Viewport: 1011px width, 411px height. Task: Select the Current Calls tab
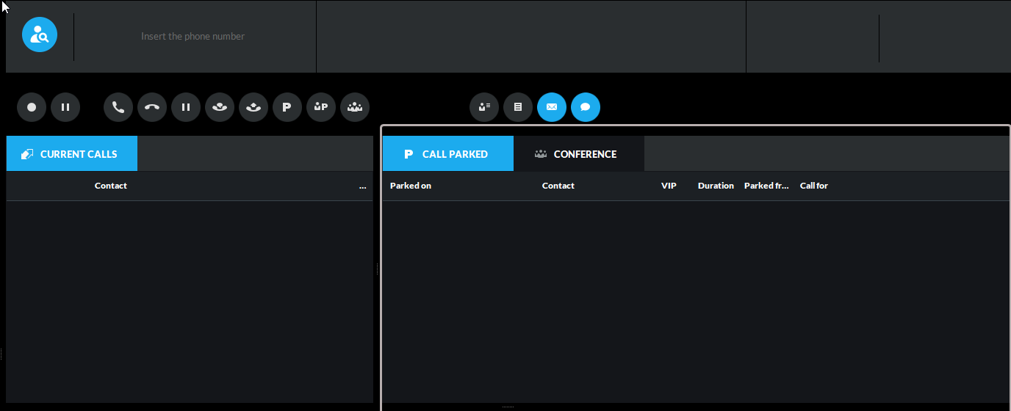point(71,154)
